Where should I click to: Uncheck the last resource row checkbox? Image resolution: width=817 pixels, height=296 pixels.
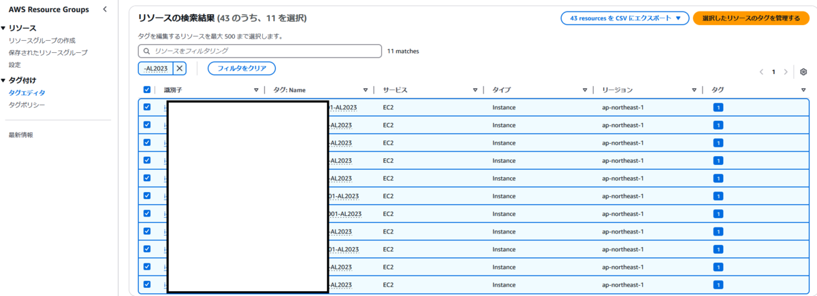(x=147, y=284)
